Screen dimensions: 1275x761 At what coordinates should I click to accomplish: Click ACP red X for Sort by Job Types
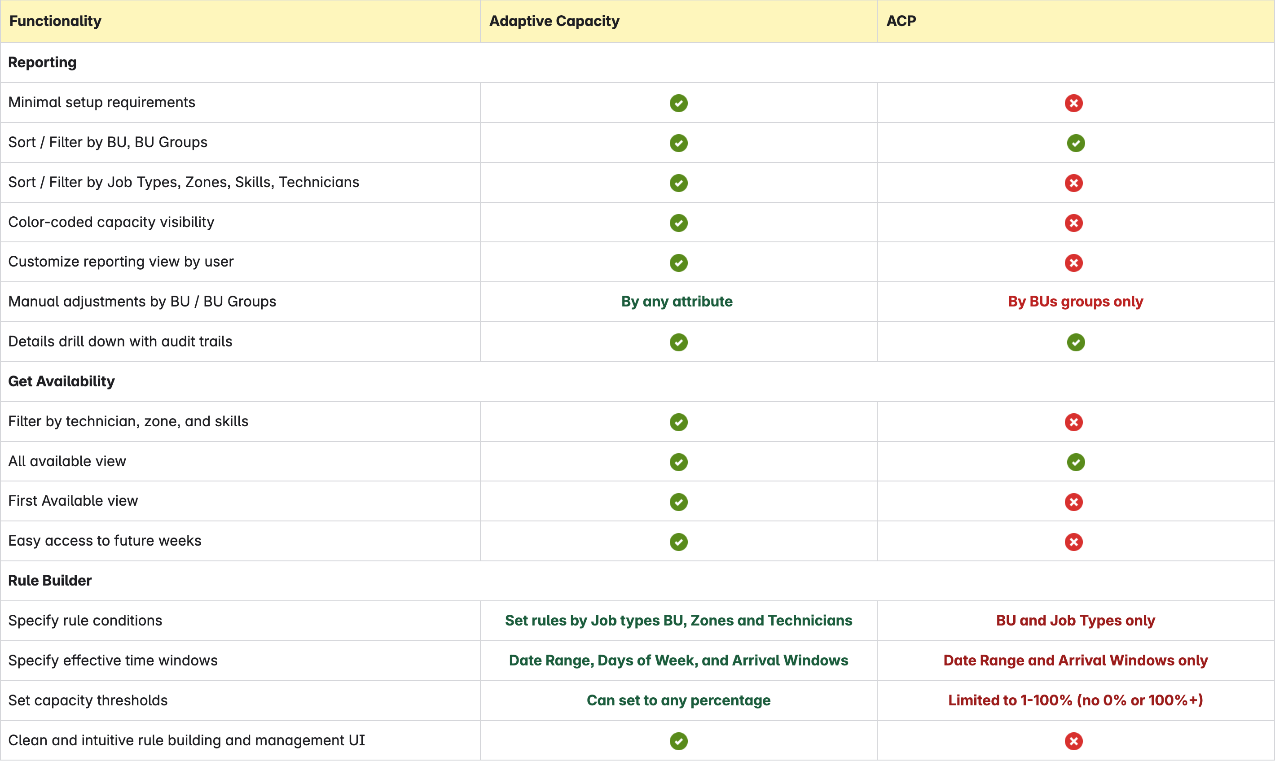pos(1073,183)
